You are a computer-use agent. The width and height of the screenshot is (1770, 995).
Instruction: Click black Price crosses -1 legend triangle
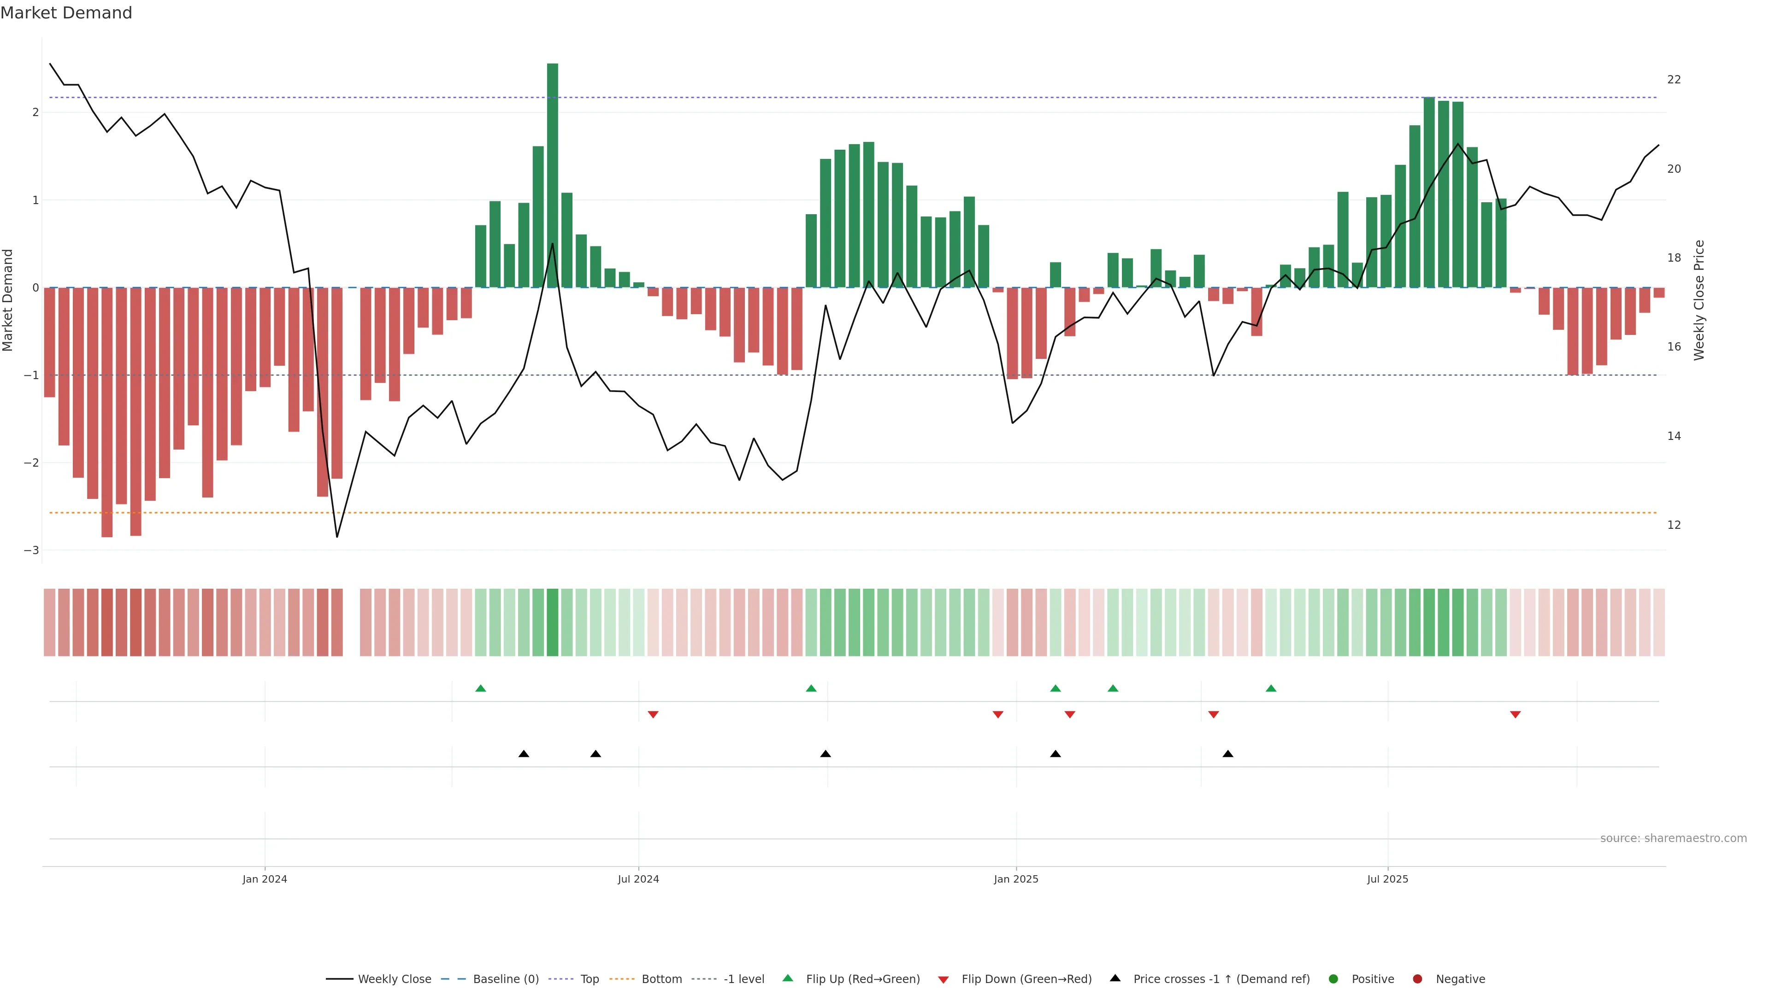pos(1115,978)
